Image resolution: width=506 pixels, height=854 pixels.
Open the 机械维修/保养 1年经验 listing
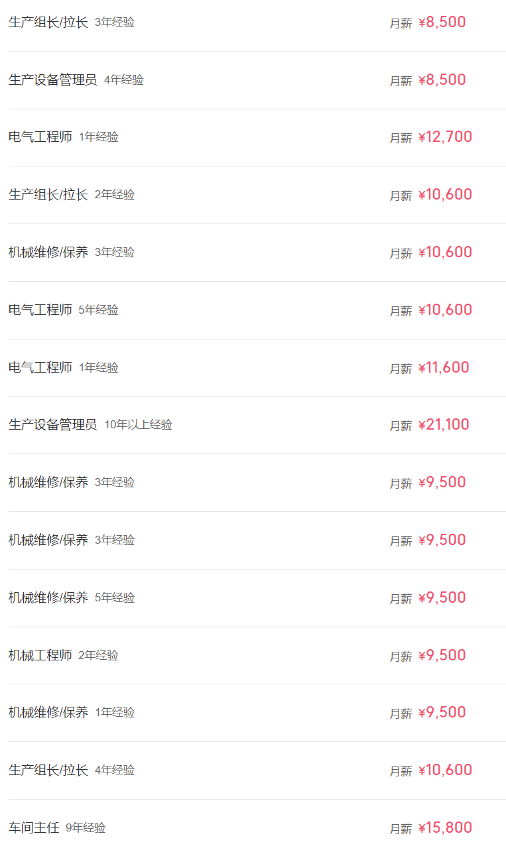tap(257, 713)
